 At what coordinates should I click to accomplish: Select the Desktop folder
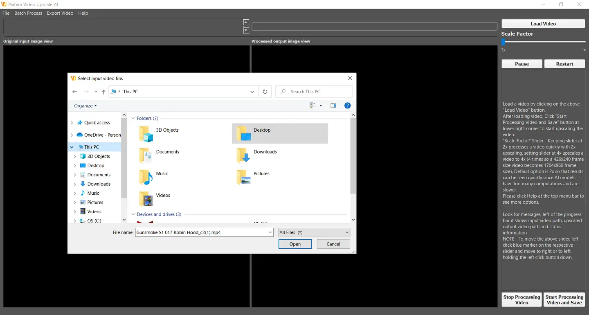pyautogui.click(x=280, y=133)
